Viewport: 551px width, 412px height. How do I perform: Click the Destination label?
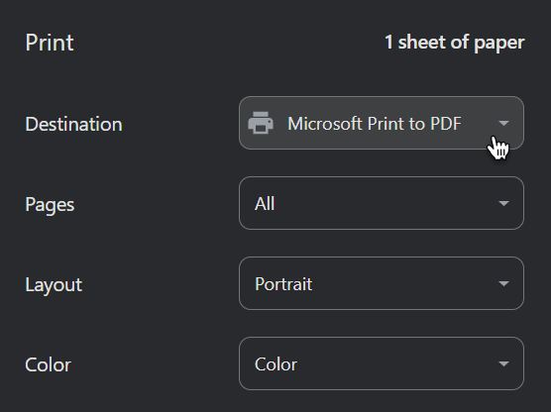(x=73, y=124)
